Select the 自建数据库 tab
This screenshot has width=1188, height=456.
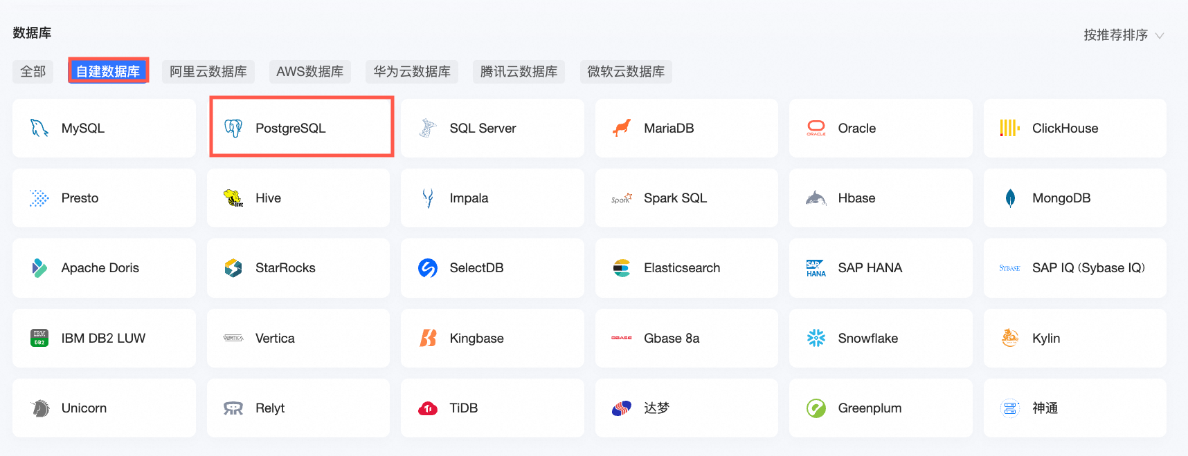108,71
